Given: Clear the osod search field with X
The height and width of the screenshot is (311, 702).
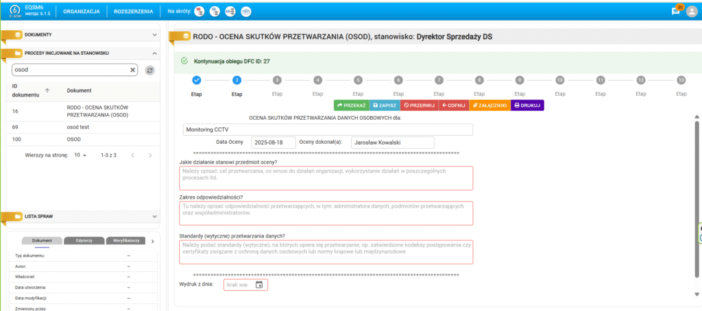Looking at the screenshot, I should (133, 70).
